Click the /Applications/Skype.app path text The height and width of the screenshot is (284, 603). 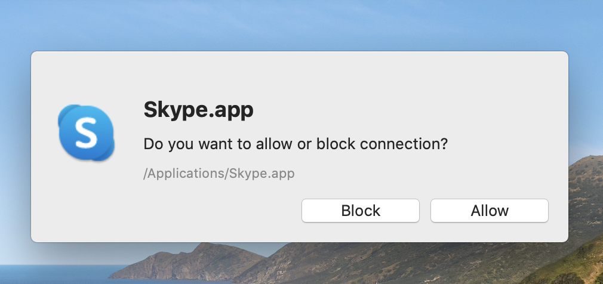[219, 174]
